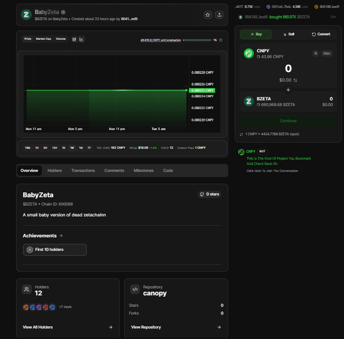Select the Volume chart mode
Viewport: 344px width, 339px height.
(61, 39)
